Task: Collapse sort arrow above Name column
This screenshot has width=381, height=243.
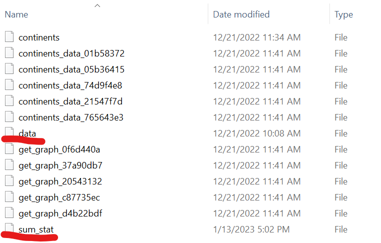Action: (98, 5)
